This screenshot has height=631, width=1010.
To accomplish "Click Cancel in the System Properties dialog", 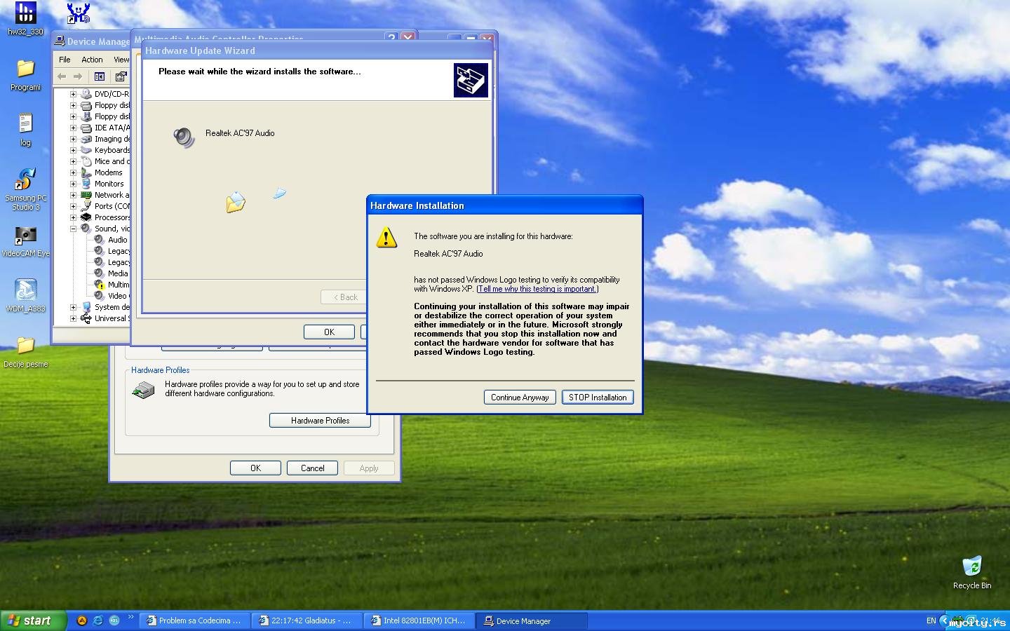I will (x=312, y=468).
